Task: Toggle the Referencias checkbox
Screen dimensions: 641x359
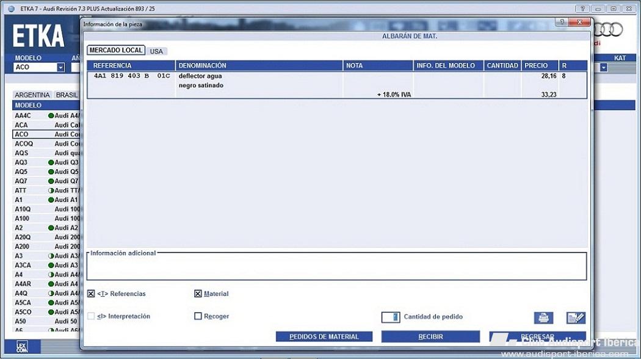Action: [x=91, y=294]
